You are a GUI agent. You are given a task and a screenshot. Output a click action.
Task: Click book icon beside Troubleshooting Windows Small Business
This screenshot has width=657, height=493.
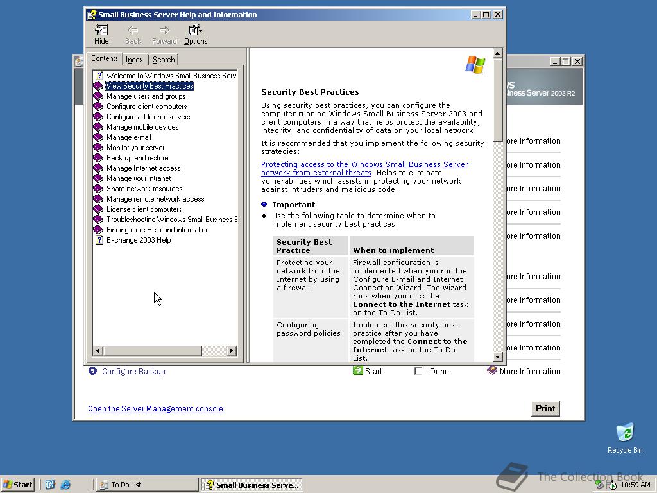tap(98, 220)
